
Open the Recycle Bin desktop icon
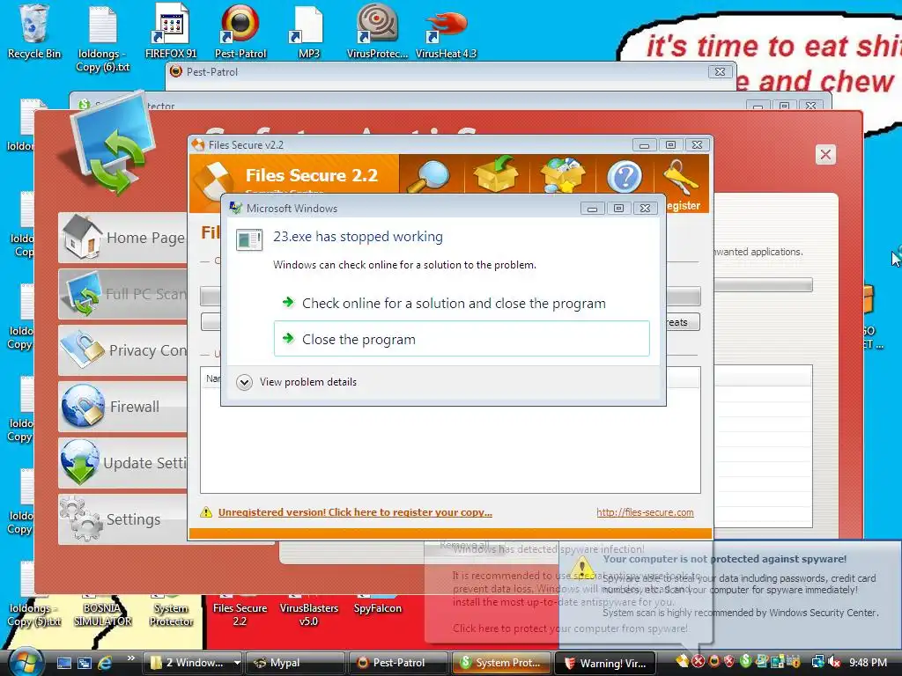point(33,32)
